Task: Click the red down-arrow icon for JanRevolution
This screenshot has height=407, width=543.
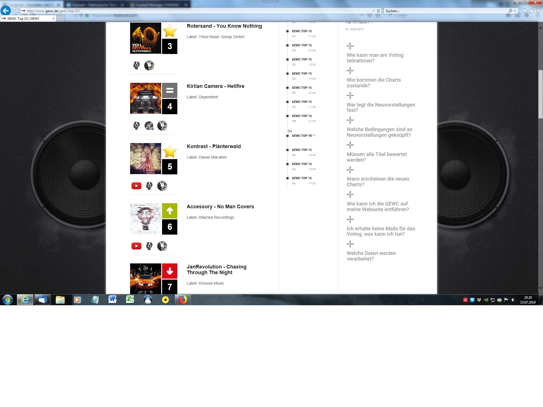Action: tap(170, 271)
